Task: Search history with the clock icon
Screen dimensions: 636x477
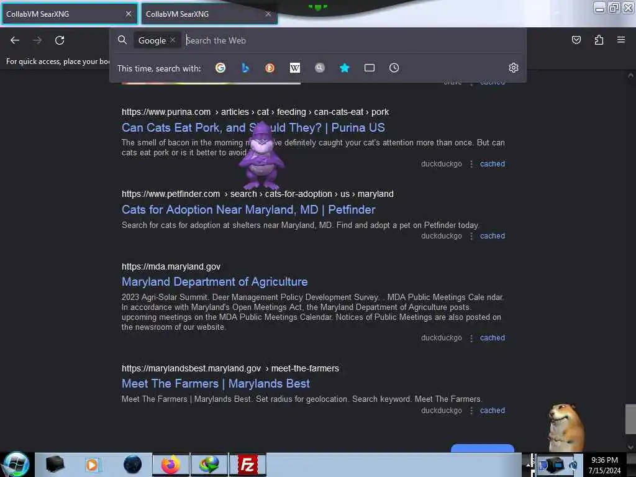Action: (394, 68)
